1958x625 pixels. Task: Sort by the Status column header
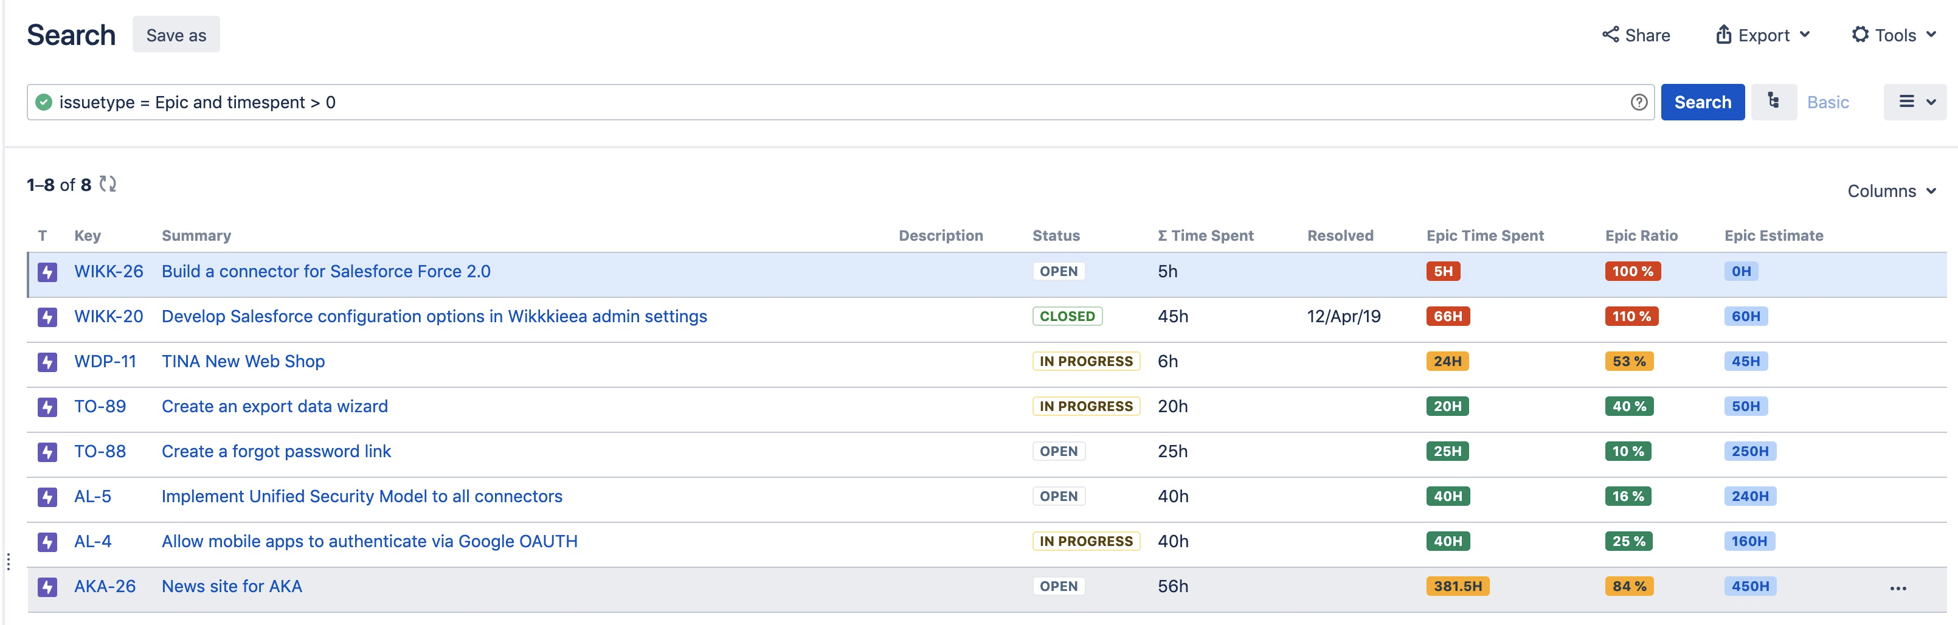pos(1055,236)
